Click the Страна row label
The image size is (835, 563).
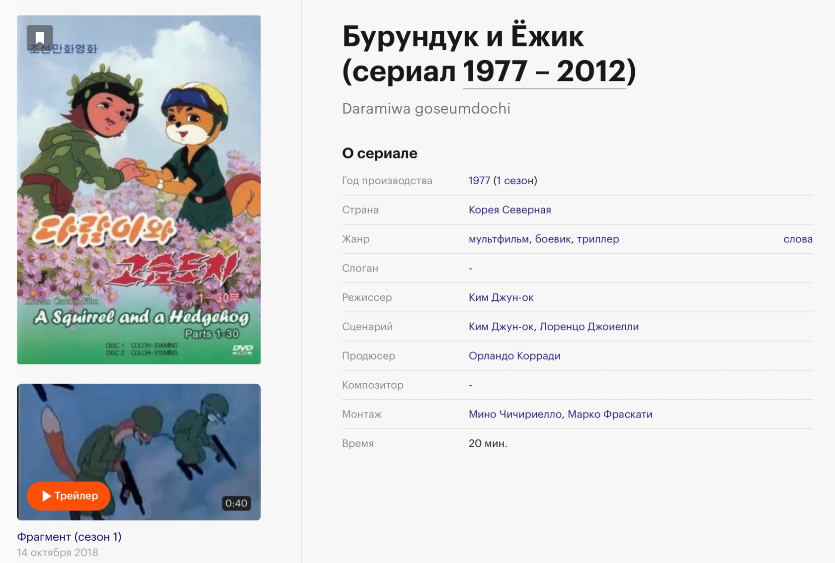[x=360, y=210]
